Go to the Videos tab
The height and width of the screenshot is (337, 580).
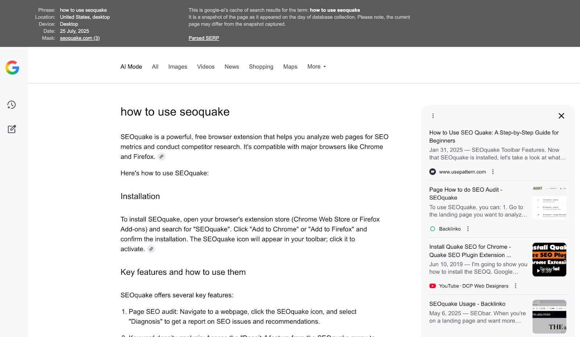coord(206,67)
